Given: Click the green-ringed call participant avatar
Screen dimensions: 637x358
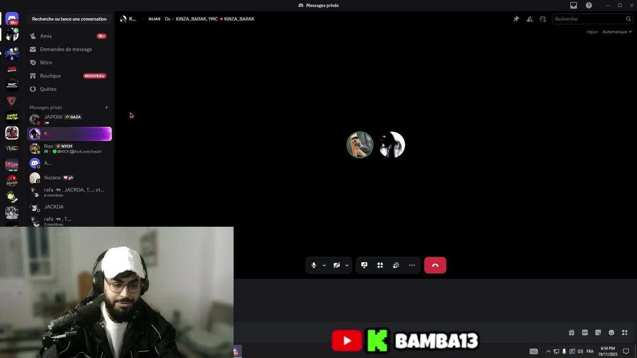Looking at the screenshot, I should (360, 145).
